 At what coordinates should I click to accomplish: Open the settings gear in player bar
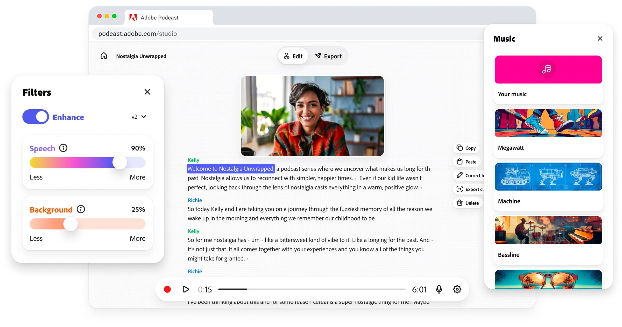[457, 289]
